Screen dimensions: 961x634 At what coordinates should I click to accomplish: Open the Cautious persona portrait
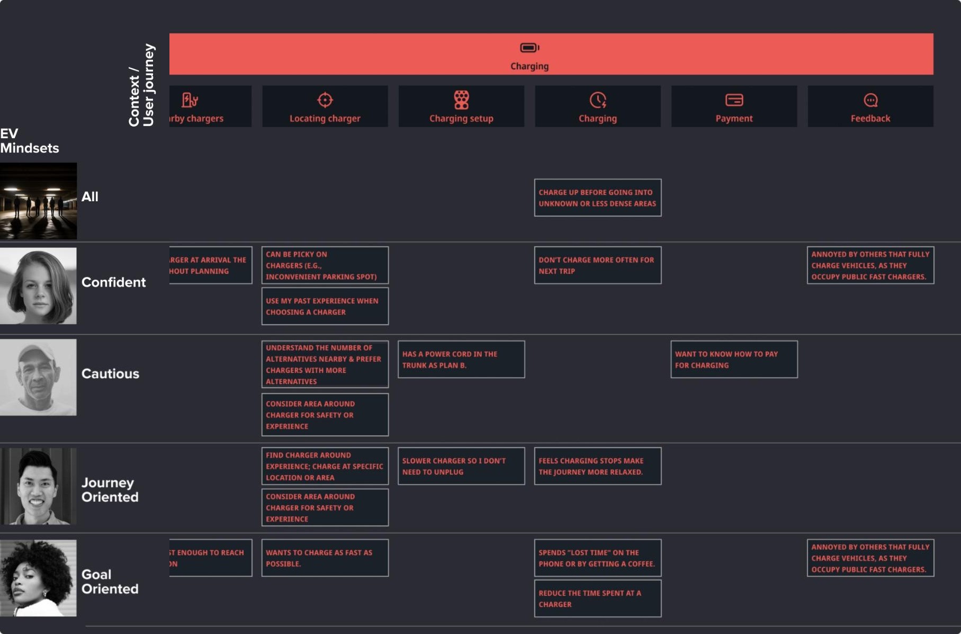click(x=38, y=377)
